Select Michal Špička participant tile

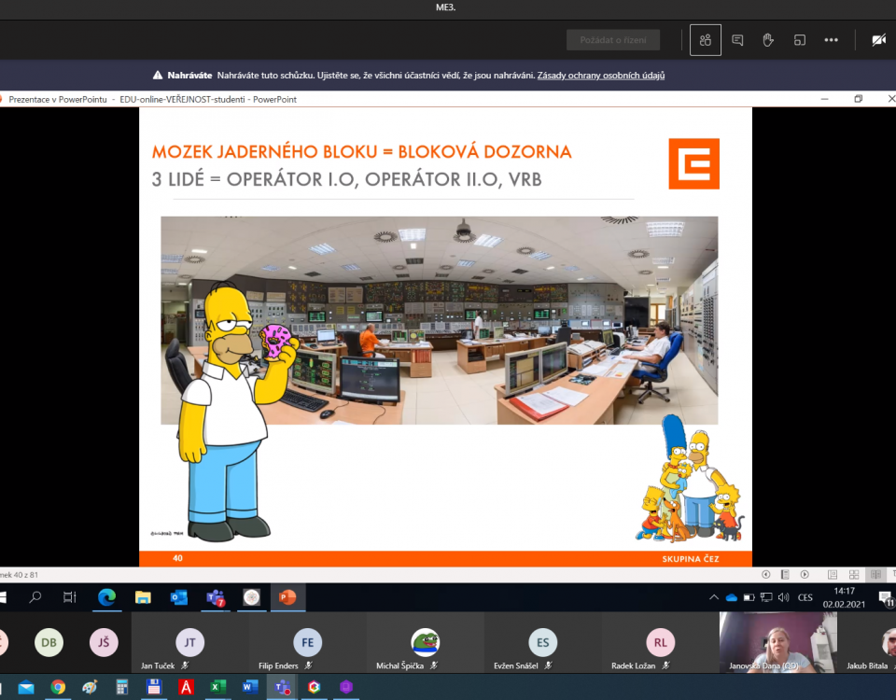click(426, 642)
